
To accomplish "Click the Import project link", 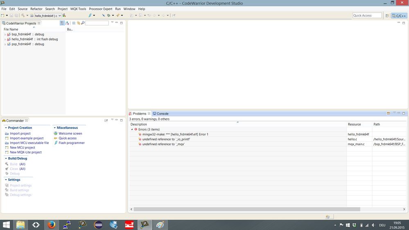I will (x=20, y=133).
